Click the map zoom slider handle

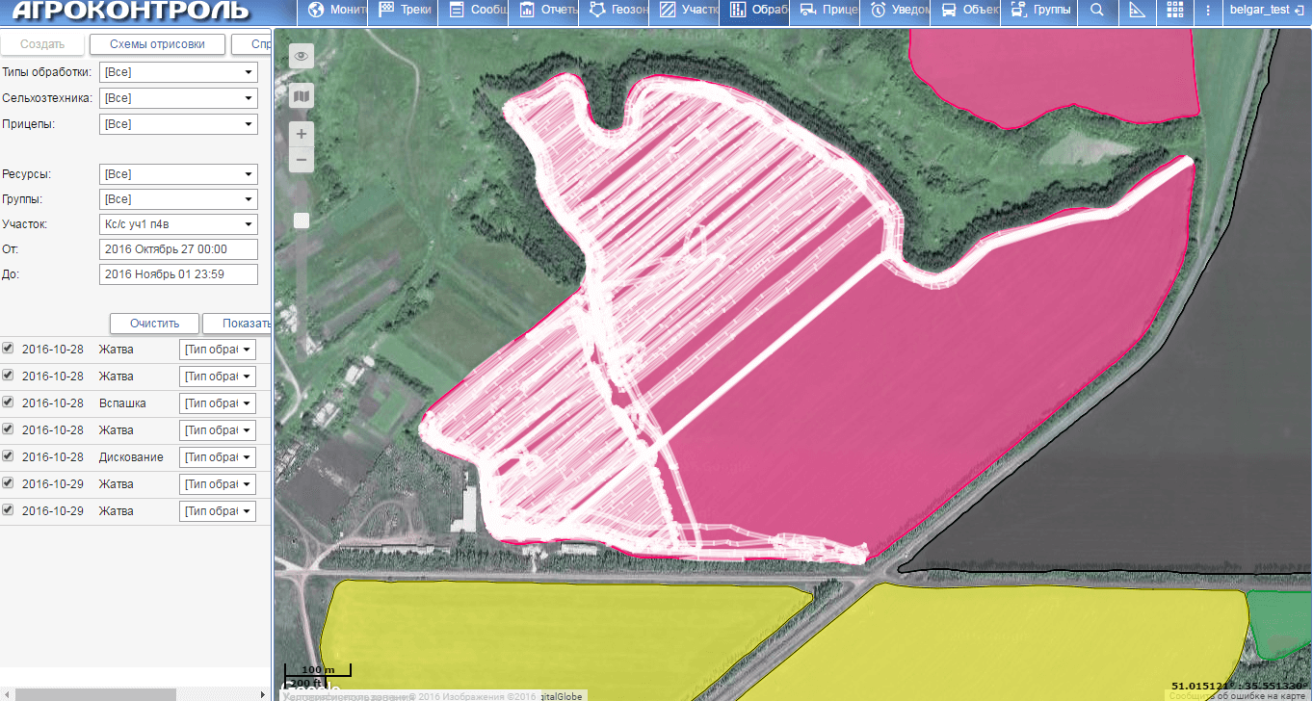point(302,221)
